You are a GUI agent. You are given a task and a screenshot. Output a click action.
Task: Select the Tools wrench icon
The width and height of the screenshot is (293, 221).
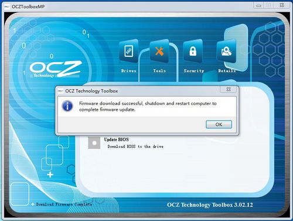pos(159,51)
